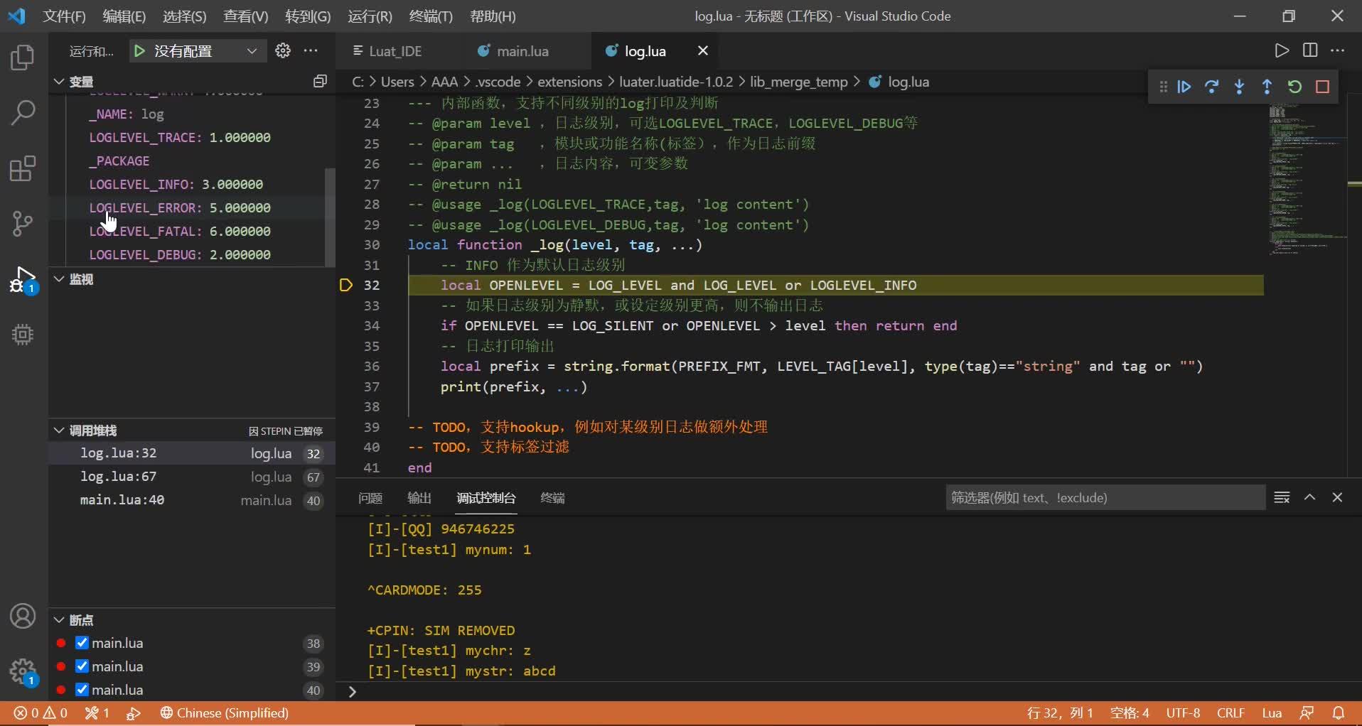
Task: Open the Source Control view
Action: [23, 224]
